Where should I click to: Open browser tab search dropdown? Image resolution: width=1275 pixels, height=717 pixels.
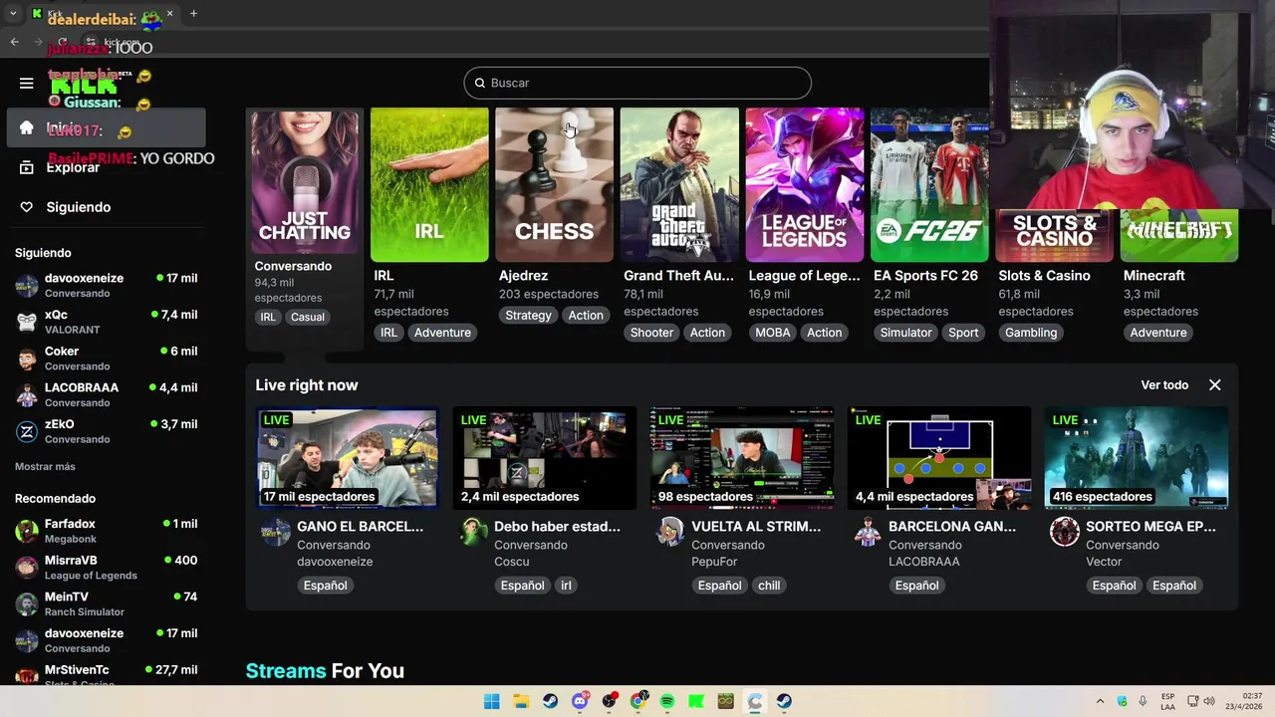pos(13,14)
